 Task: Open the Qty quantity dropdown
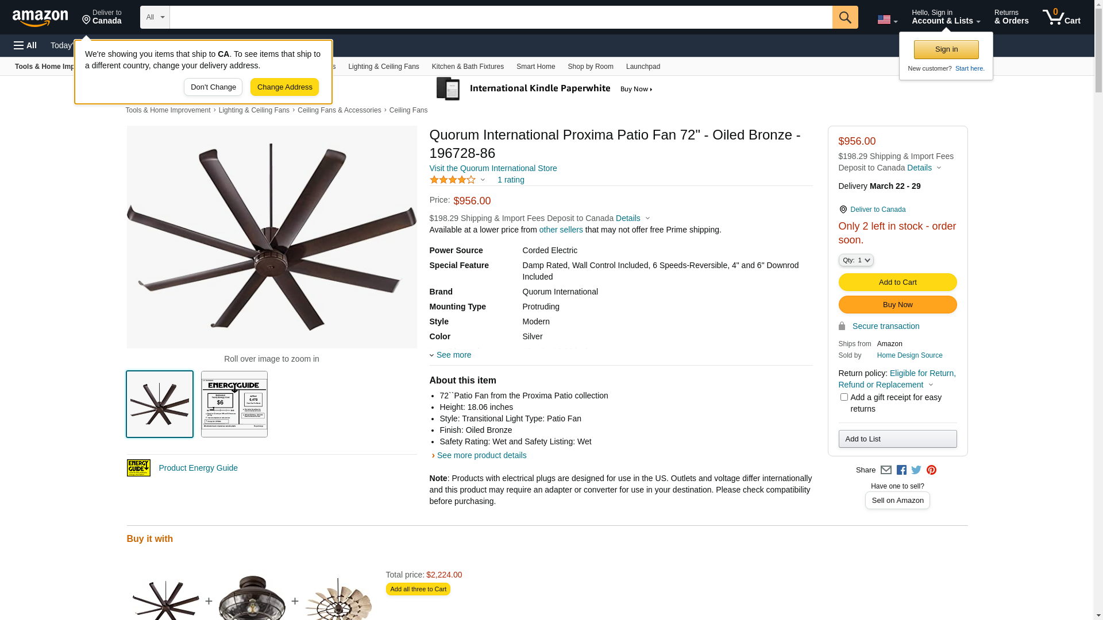(856, 261)
